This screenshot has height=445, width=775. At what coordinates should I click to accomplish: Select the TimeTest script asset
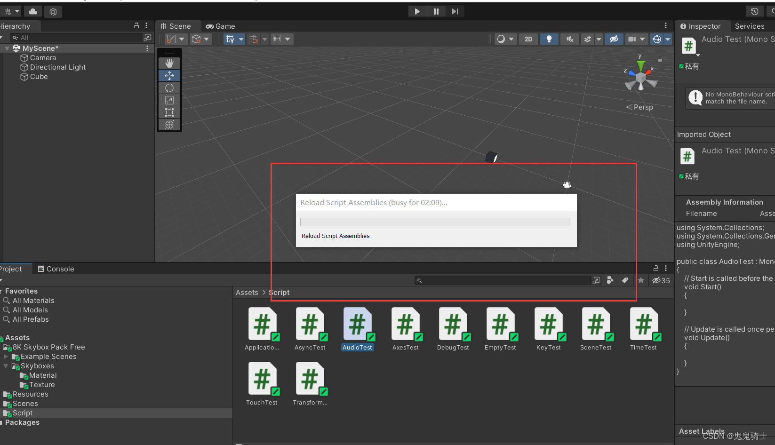(x=644, y=325)
